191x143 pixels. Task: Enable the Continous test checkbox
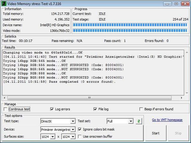pos(5,109)
